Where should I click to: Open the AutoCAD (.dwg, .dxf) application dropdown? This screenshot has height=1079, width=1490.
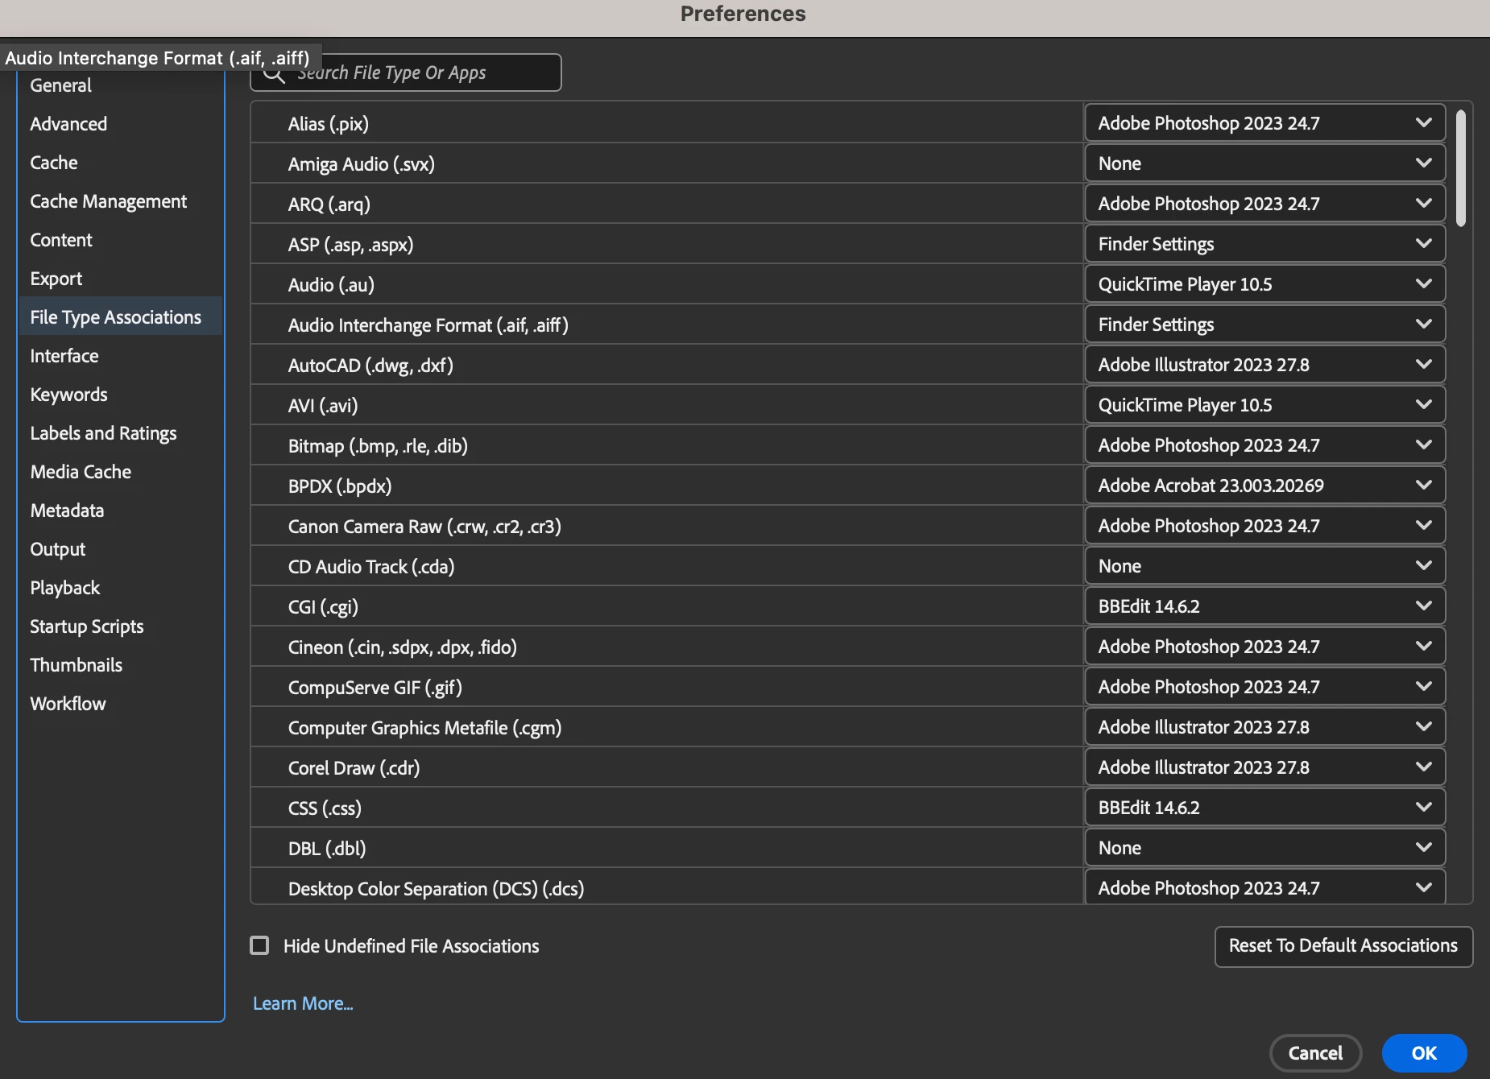click(1264, 365)
